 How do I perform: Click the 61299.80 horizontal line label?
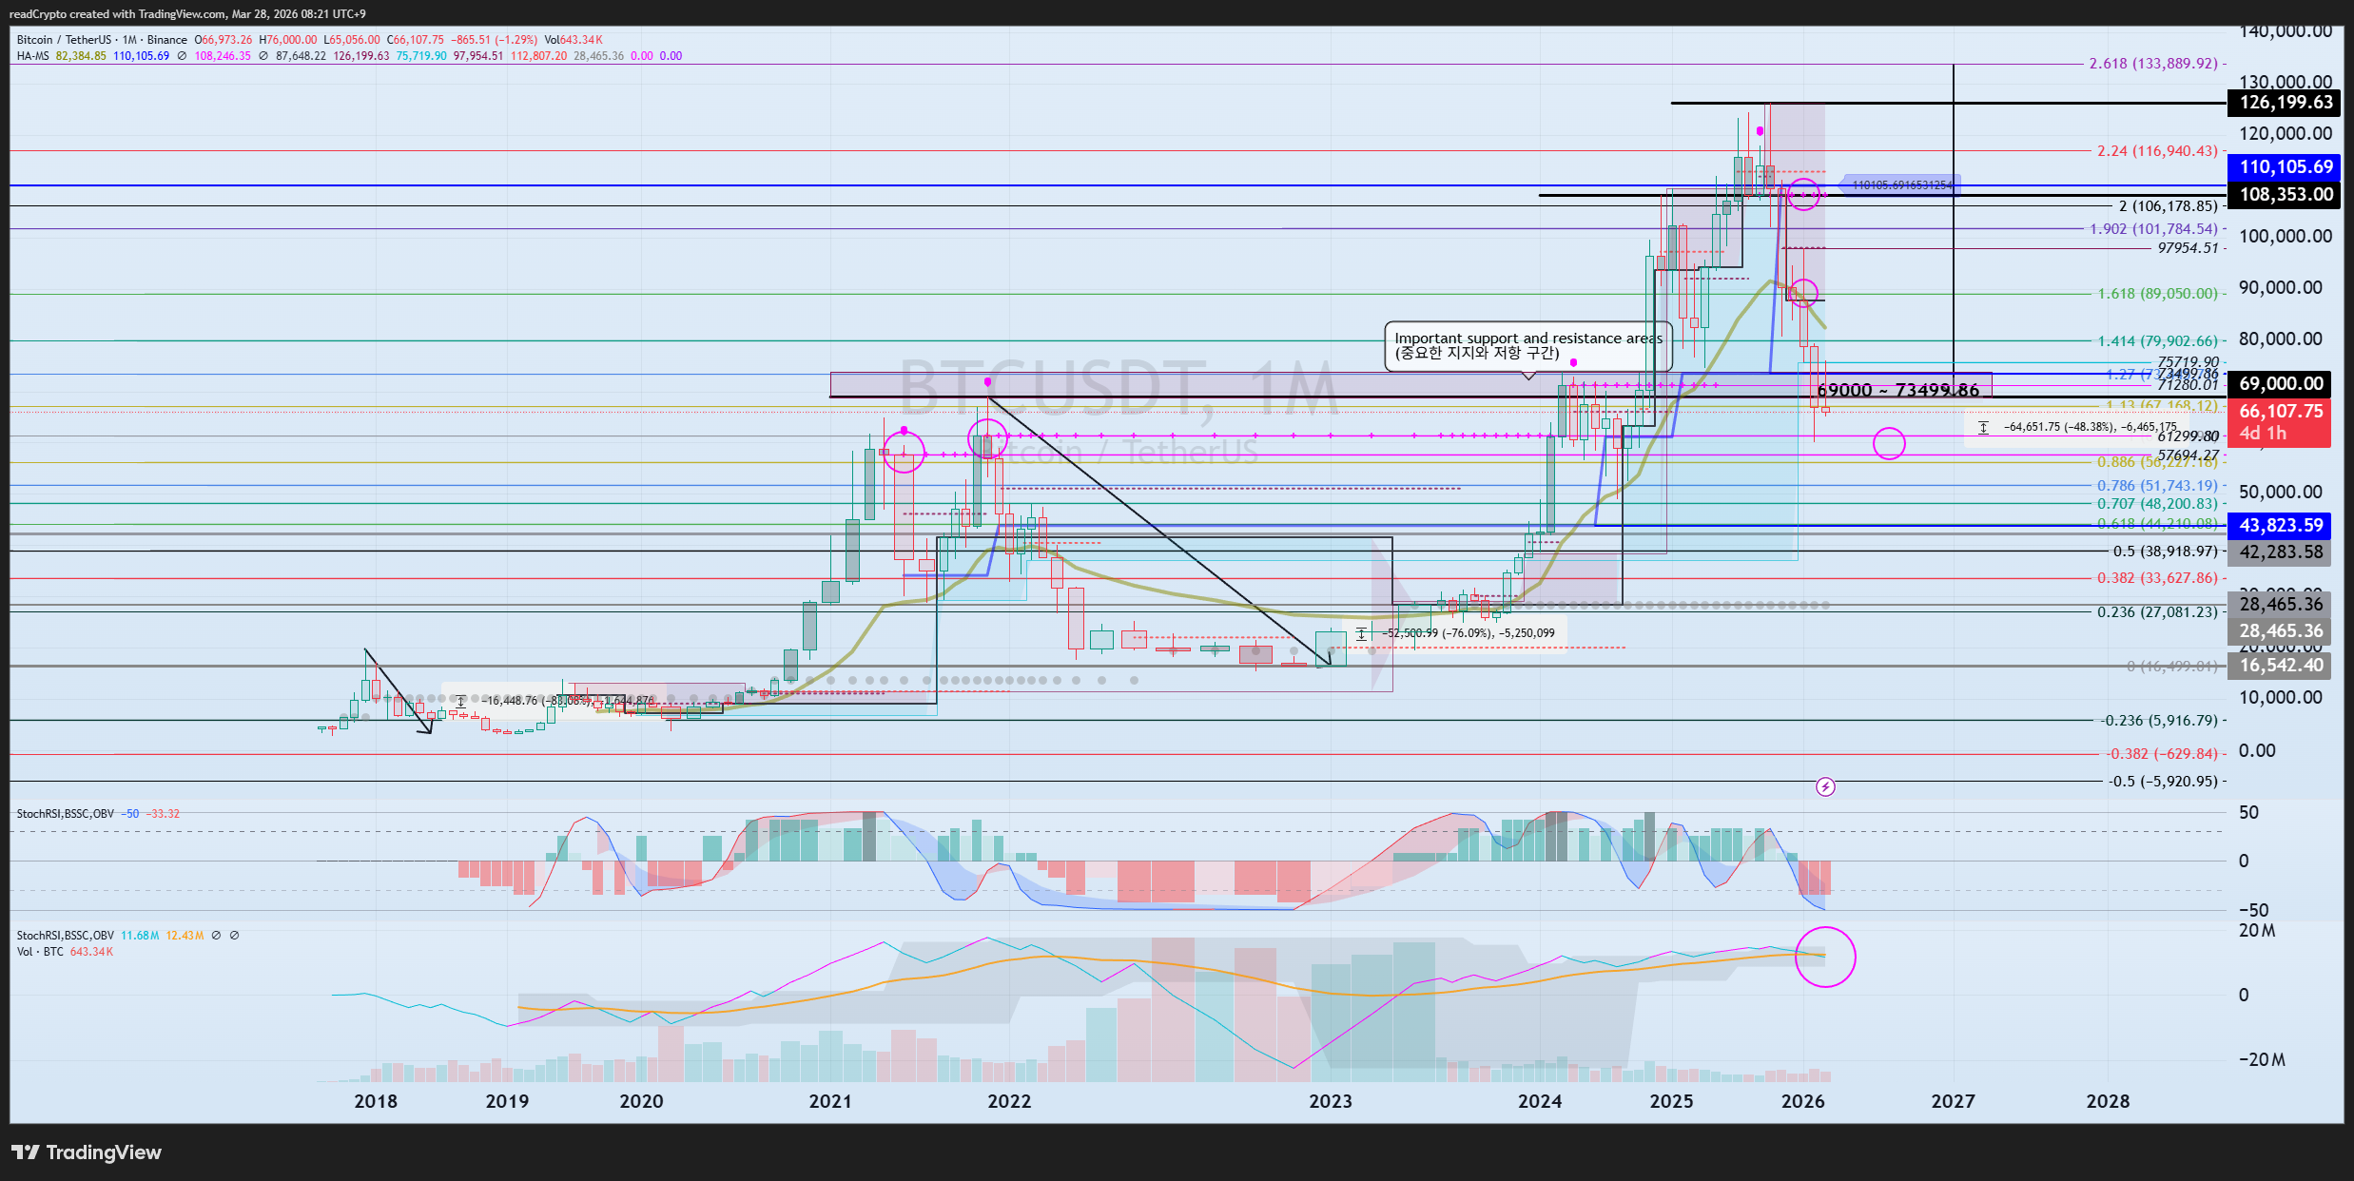[x=2188, y=436]
